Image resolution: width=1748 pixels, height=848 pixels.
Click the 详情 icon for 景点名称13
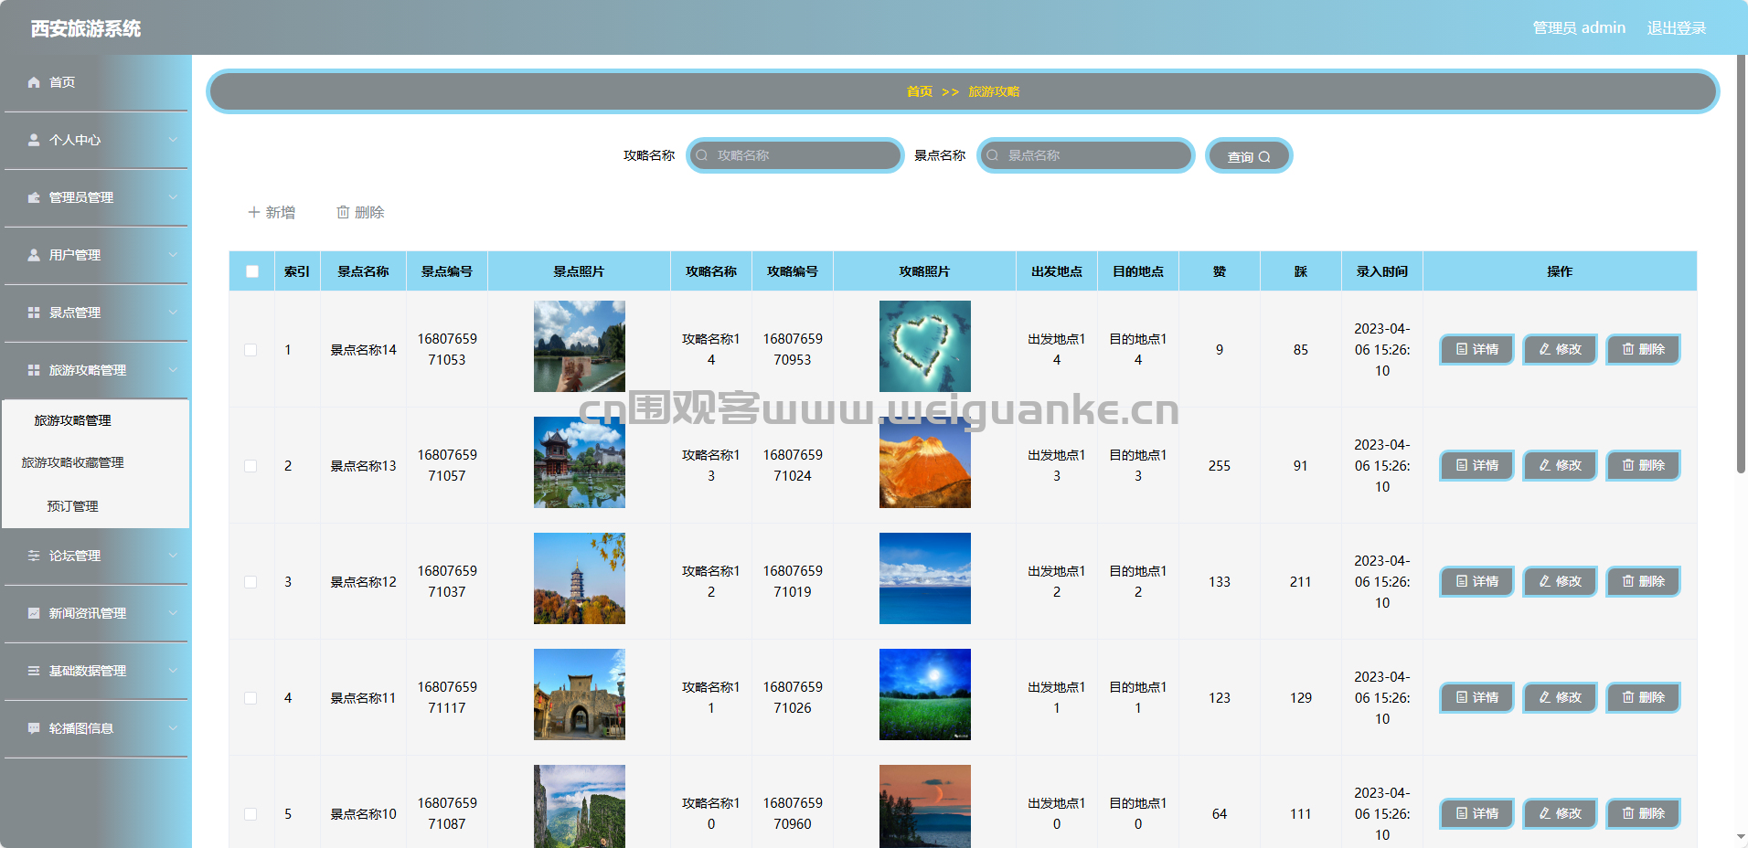[1462, 465]
